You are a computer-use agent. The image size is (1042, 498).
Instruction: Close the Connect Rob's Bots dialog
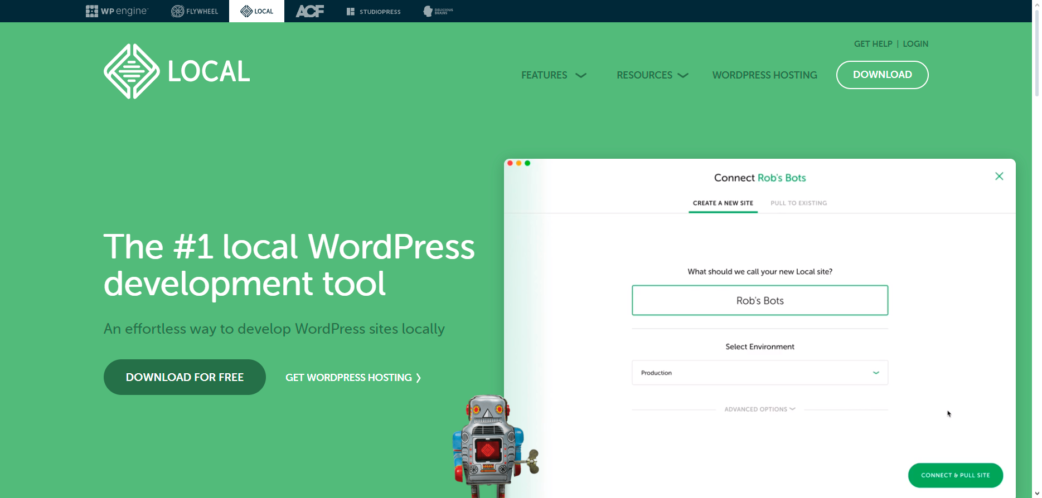pyautogui.click(x=999, y=177)
